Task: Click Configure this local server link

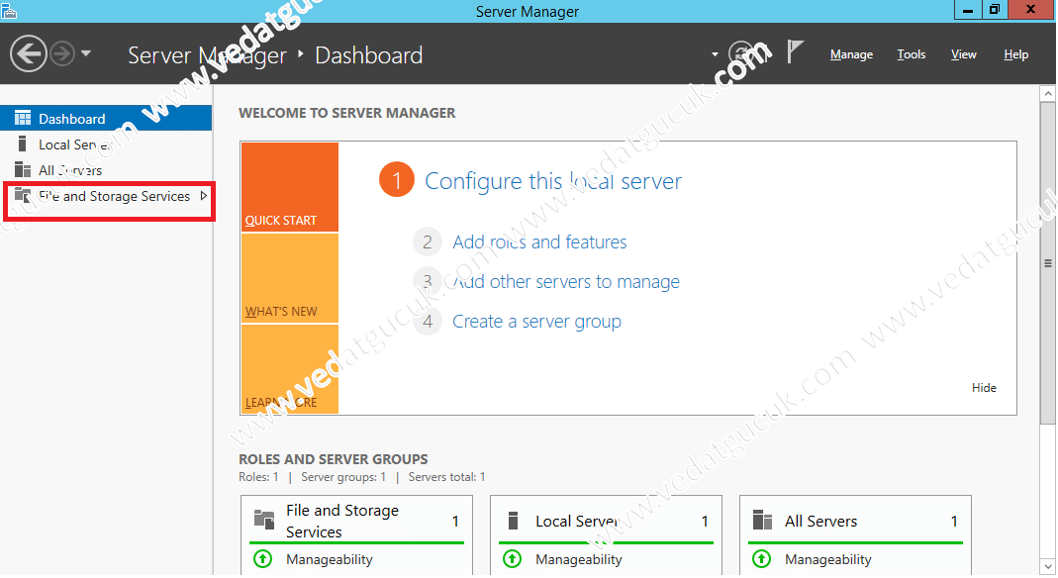Action: [553, 181]
